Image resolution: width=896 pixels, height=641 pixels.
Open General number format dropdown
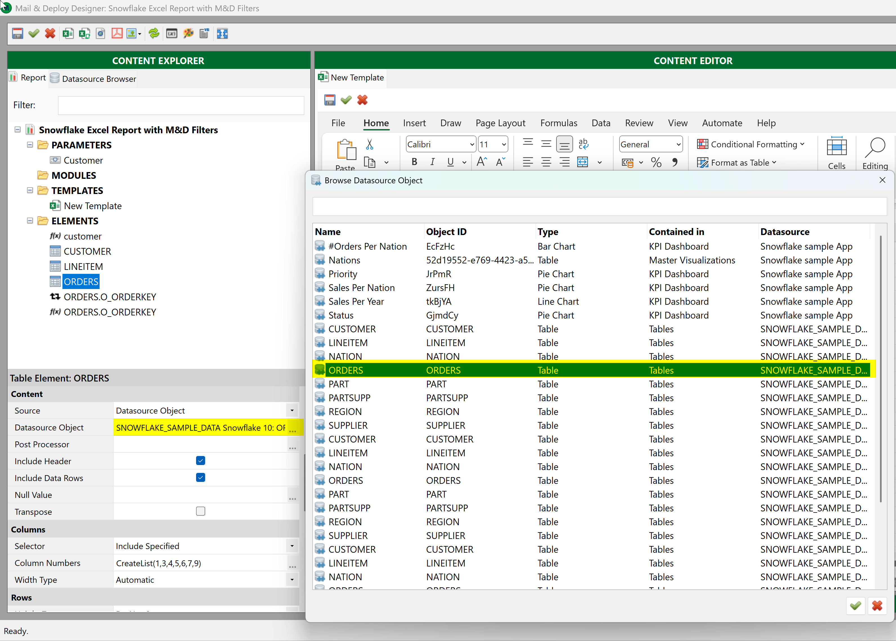pyautogui.click(x=679, y=145)
